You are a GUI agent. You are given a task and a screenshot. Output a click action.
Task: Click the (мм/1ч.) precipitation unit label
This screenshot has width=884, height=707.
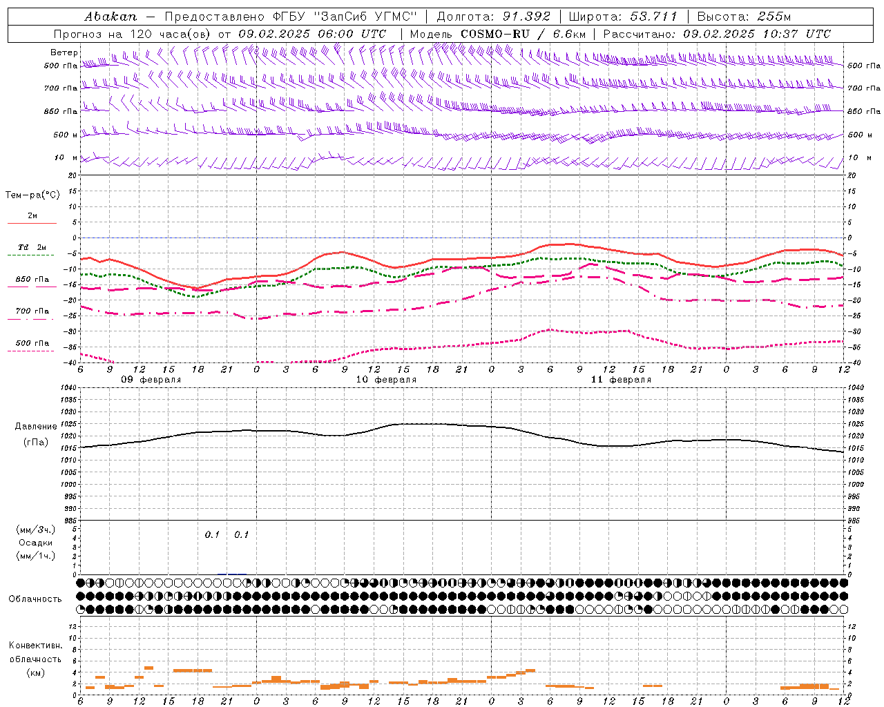coord(36,556)
